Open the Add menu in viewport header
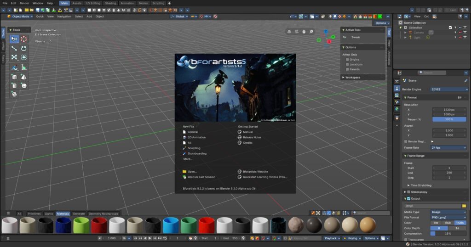Screen dimensions: 471x247 89,17
